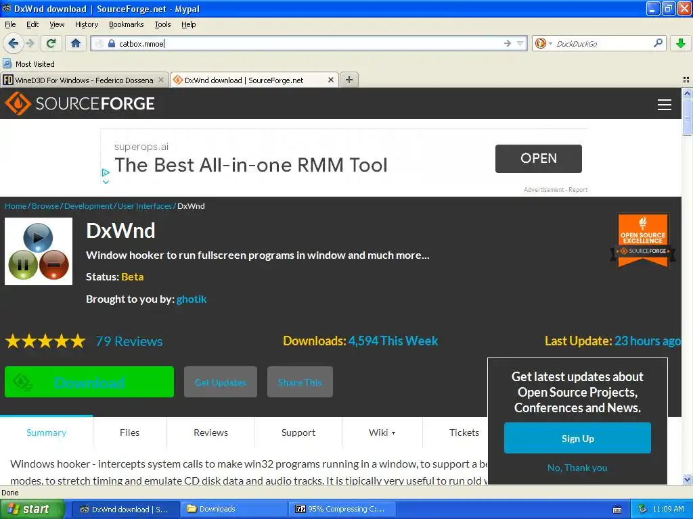Screen dimensions: 693x519
Task: Click the Go arrow in address bar
Action: (507, 43)
